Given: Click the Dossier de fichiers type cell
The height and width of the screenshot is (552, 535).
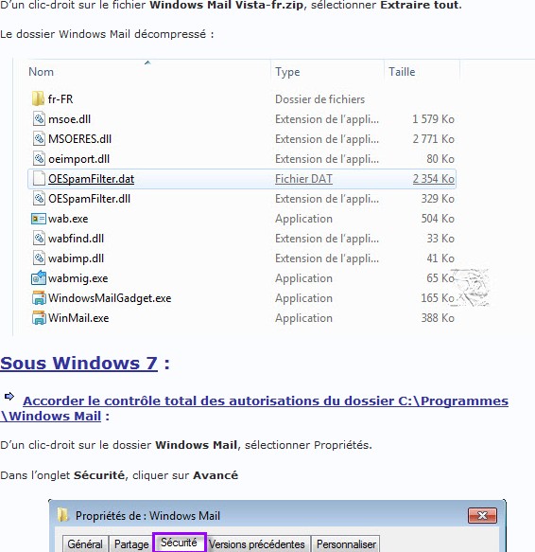Looking at the screenshot, I should pos(319,99).
